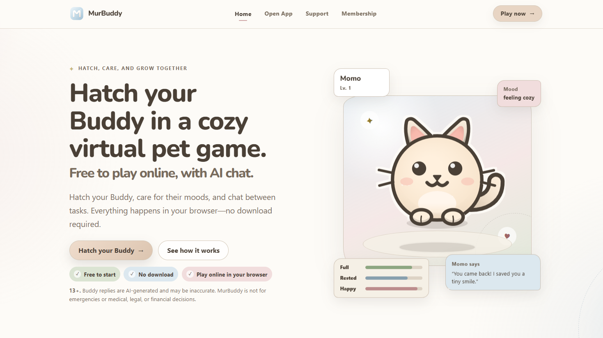Click the Hatch your Buddy button
Screen dimensions: 603x338
[111, 250]
